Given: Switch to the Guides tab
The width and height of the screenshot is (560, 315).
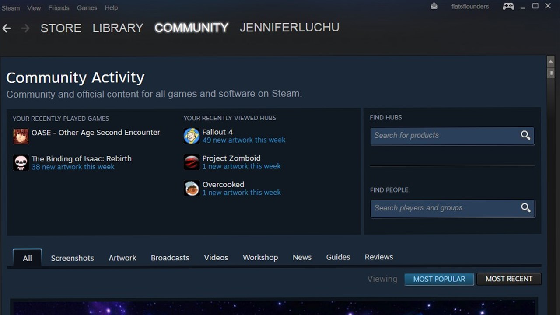Looking at the screenshot, I should click(338, 257).
